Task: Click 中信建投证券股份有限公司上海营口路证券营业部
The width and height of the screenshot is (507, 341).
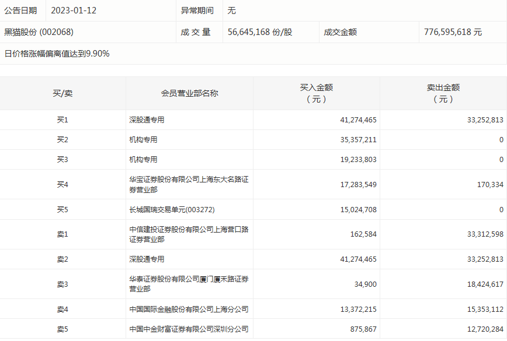Action: pos(189,234)
